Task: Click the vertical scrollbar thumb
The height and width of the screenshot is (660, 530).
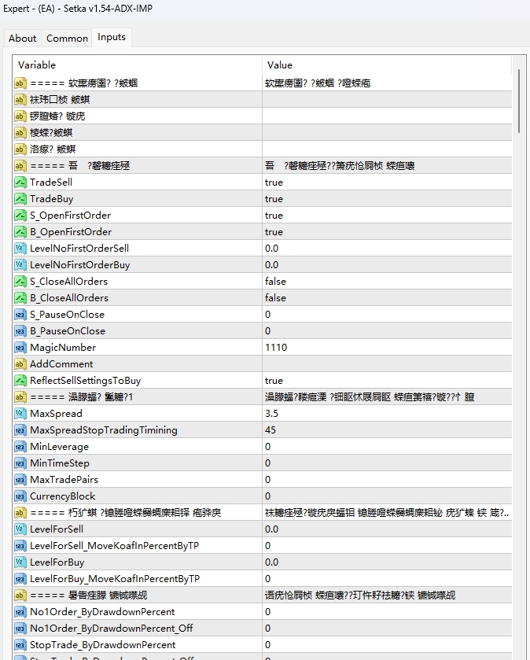Action: [520, 101]
